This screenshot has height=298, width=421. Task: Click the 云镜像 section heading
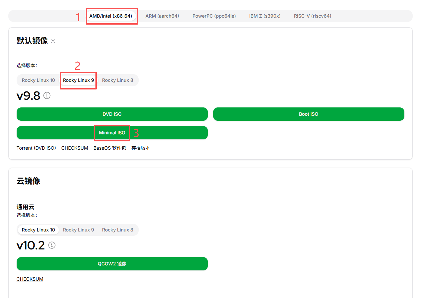coord(28,181)
